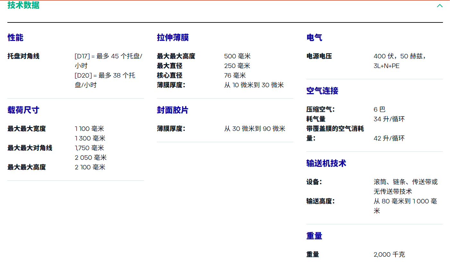Viewport: 450px width, 266px height.
Task: Click the 最大最大宽度 label
Action: [x=27, y=129]
